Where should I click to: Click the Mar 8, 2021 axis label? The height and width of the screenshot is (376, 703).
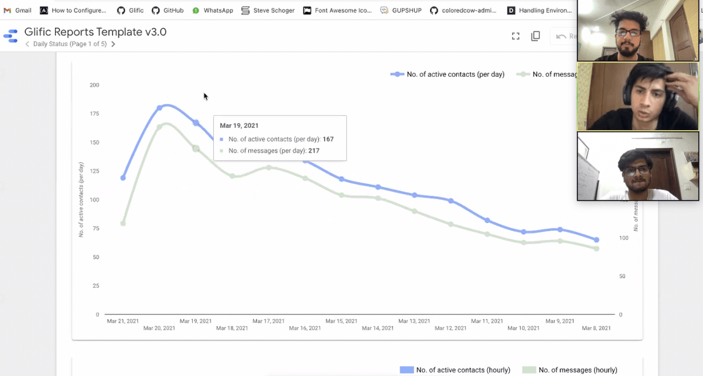(596, 328)
